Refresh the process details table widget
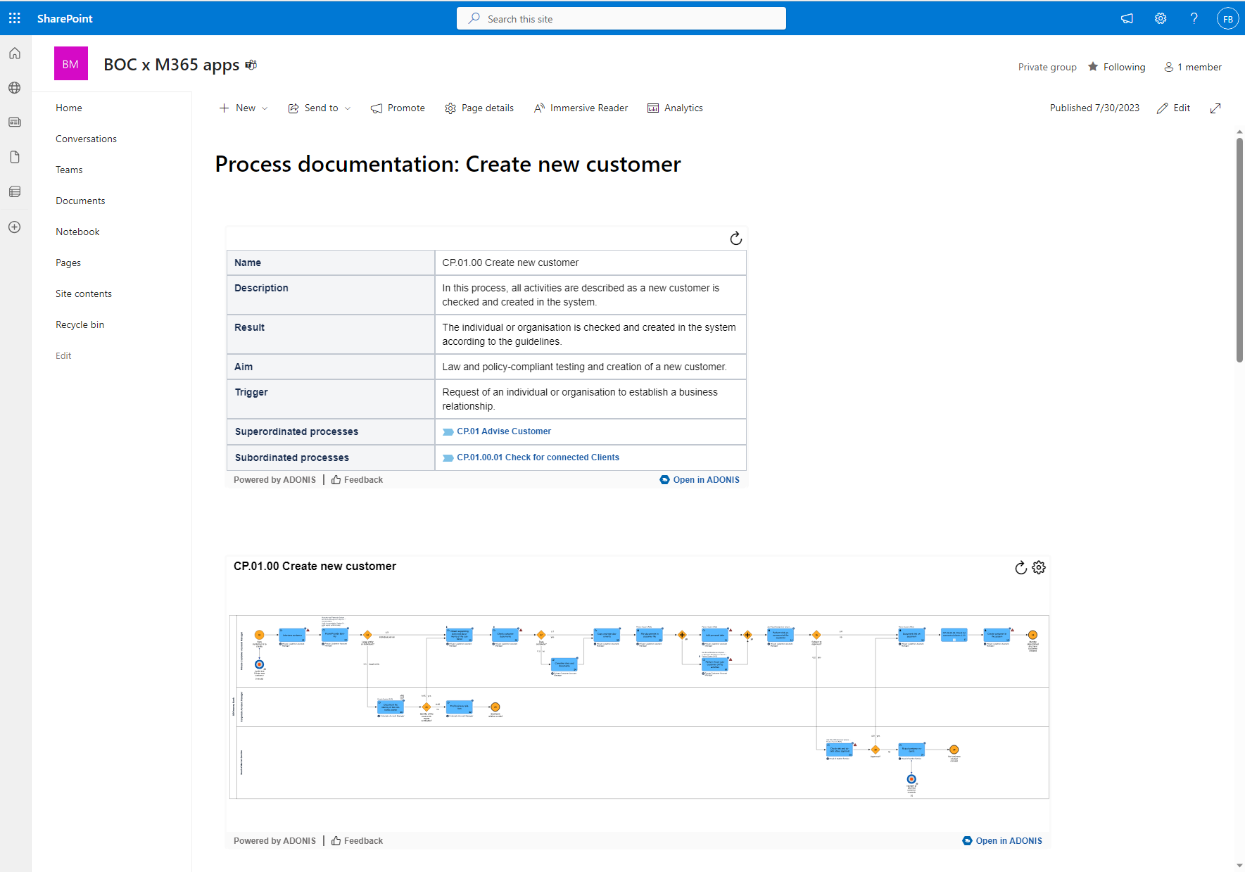 point(735,239)
